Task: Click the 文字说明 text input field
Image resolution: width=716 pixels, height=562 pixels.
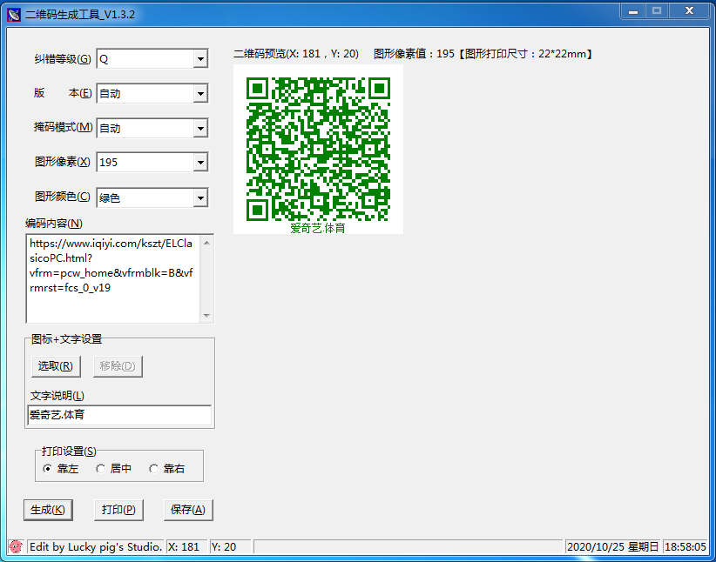Action: pyautogui.click(x=119, y=416)
